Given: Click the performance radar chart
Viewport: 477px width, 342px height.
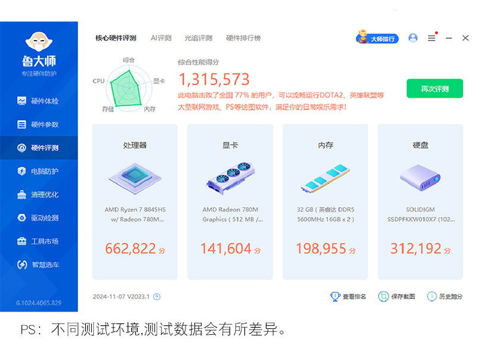Looking at the screenshot, I should [129, 88].
